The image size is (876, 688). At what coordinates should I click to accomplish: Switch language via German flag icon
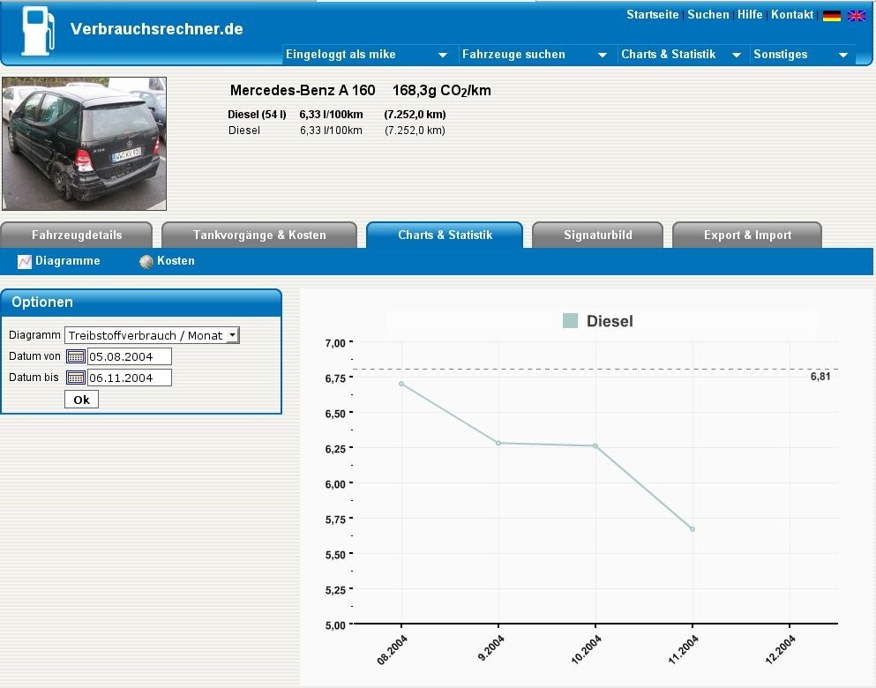pos(831,16)
